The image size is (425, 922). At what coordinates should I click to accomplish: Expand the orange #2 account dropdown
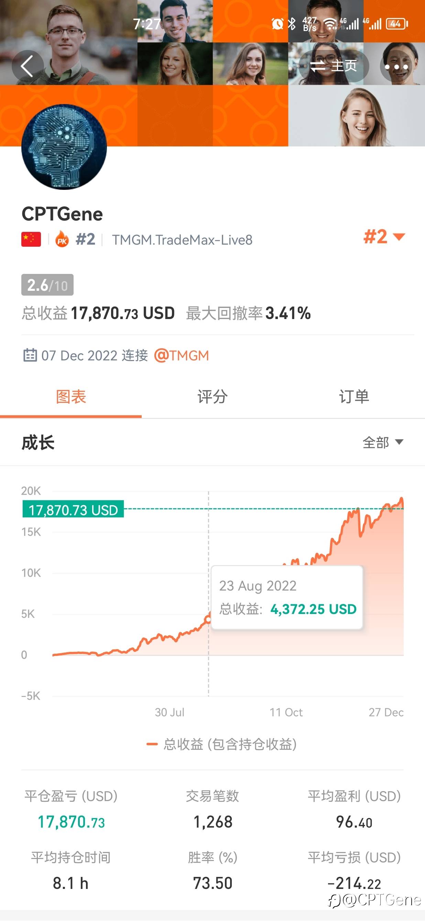(384, 237)
